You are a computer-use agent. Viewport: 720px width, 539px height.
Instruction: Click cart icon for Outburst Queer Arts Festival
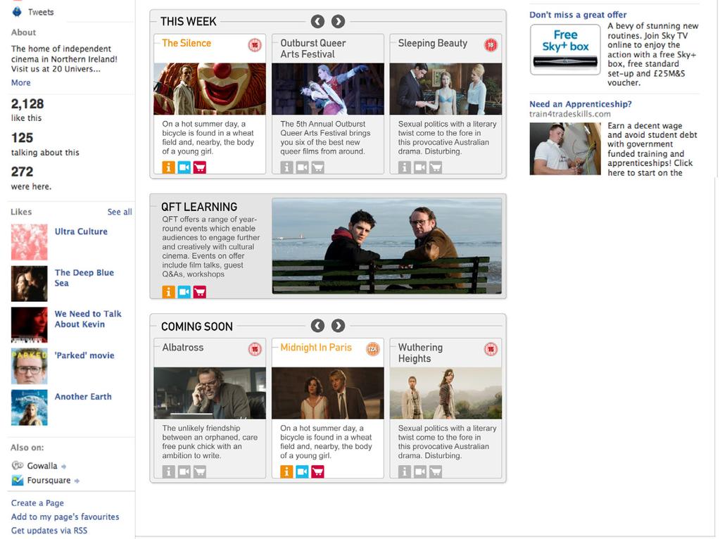point(317,167)
